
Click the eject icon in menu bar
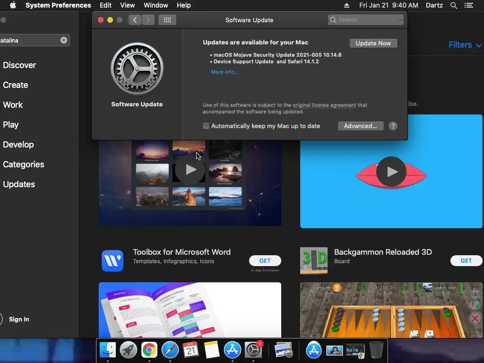[x=346, y=5]
